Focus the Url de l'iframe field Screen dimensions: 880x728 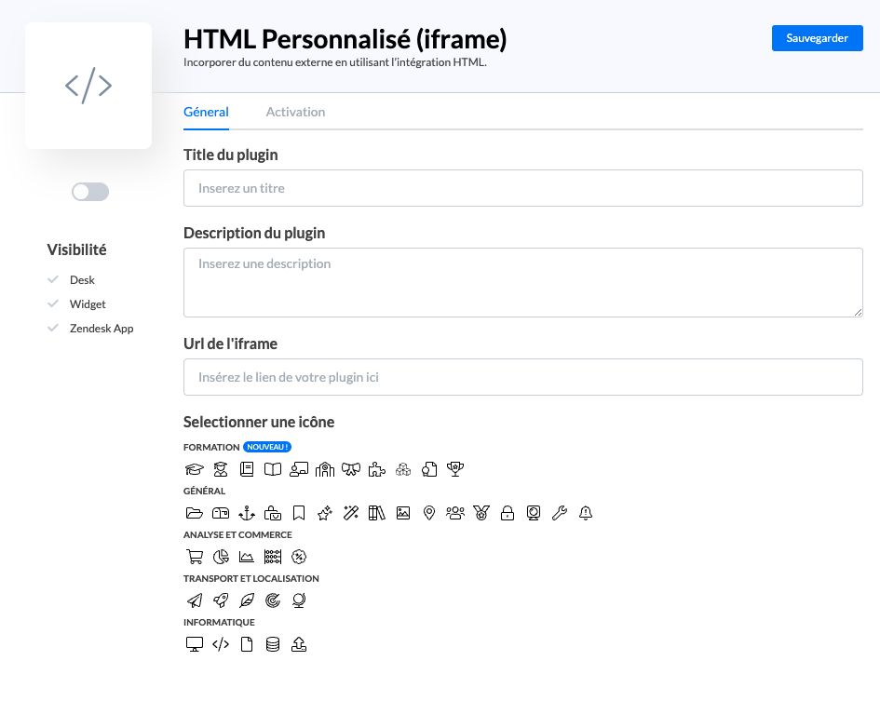pyautogui.click(x=522, y=377)
